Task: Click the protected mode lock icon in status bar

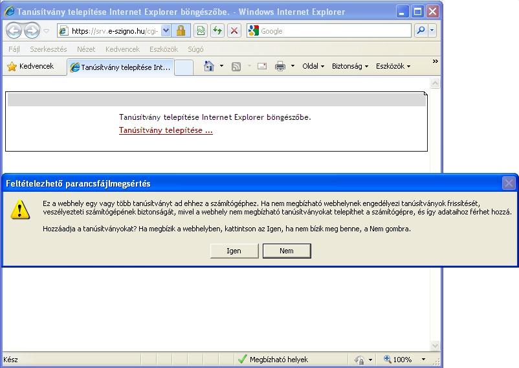Action: (359, 360)
